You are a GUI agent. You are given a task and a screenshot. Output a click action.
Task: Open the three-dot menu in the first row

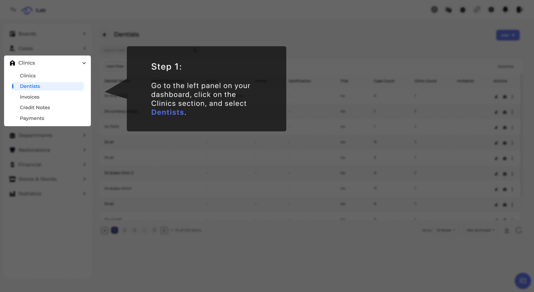pyautogui.click(x=512, y=97)
